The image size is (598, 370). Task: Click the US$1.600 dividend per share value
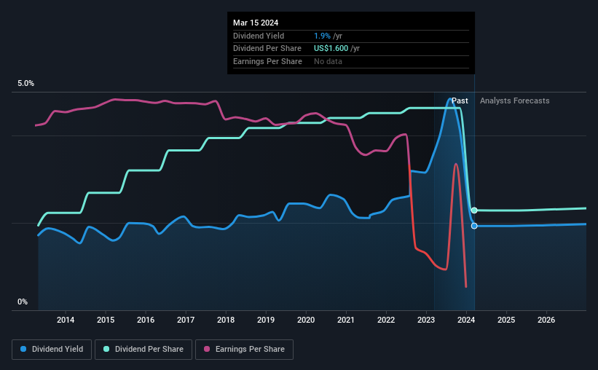click(x=331, y=49)
